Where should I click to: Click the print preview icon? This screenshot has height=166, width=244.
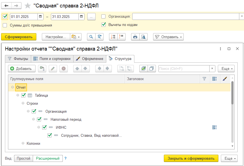143,37
